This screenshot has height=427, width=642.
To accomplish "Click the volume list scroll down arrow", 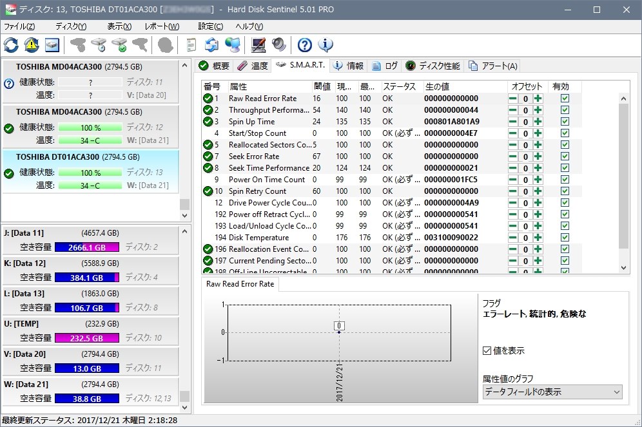I will (184, 408).
